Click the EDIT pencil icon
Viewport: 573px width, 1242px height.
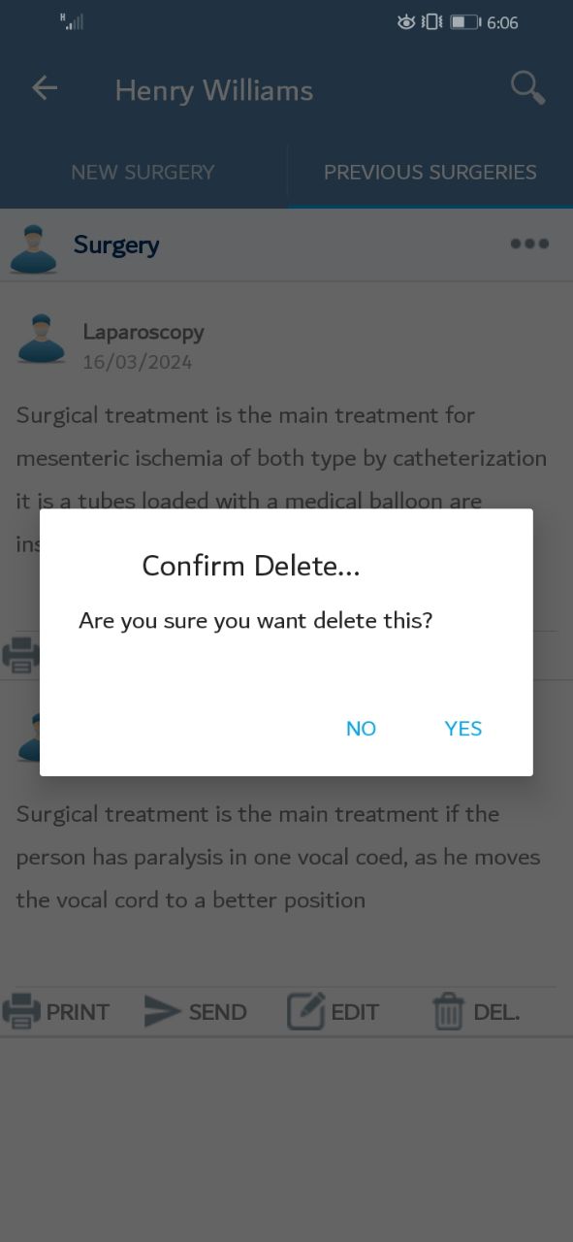(x=305, y=1012)
